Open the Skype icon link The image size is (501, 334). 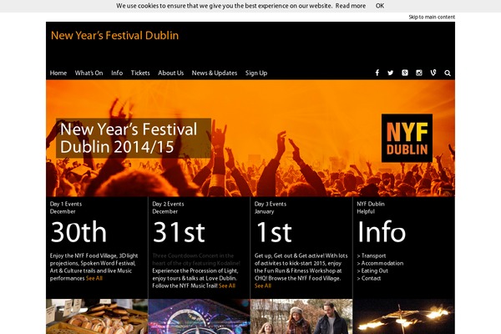(x=405, y=73)
